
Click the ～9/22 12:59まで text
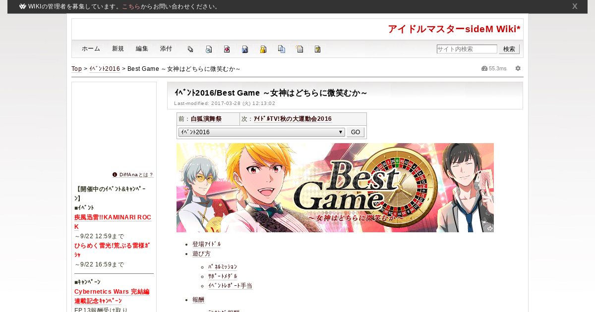coord(99,236)
